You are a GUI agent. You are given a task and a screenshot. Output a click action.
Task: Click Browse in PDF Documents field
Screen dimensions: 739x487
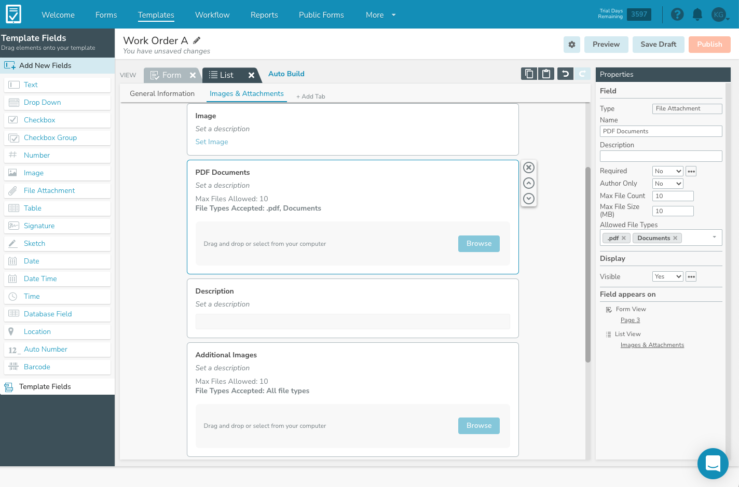click(478, 244)
